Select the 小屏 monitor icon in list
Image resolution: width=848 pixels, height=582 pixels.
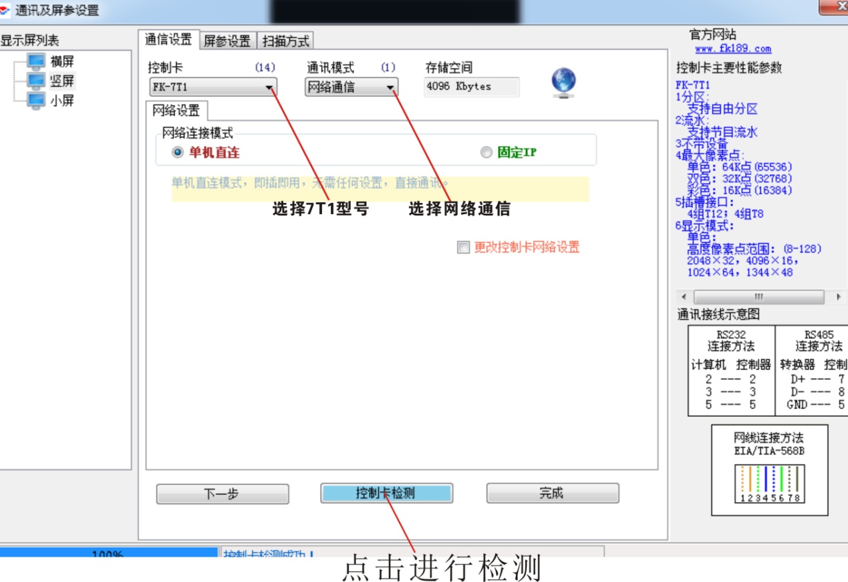tap(37, 101)
